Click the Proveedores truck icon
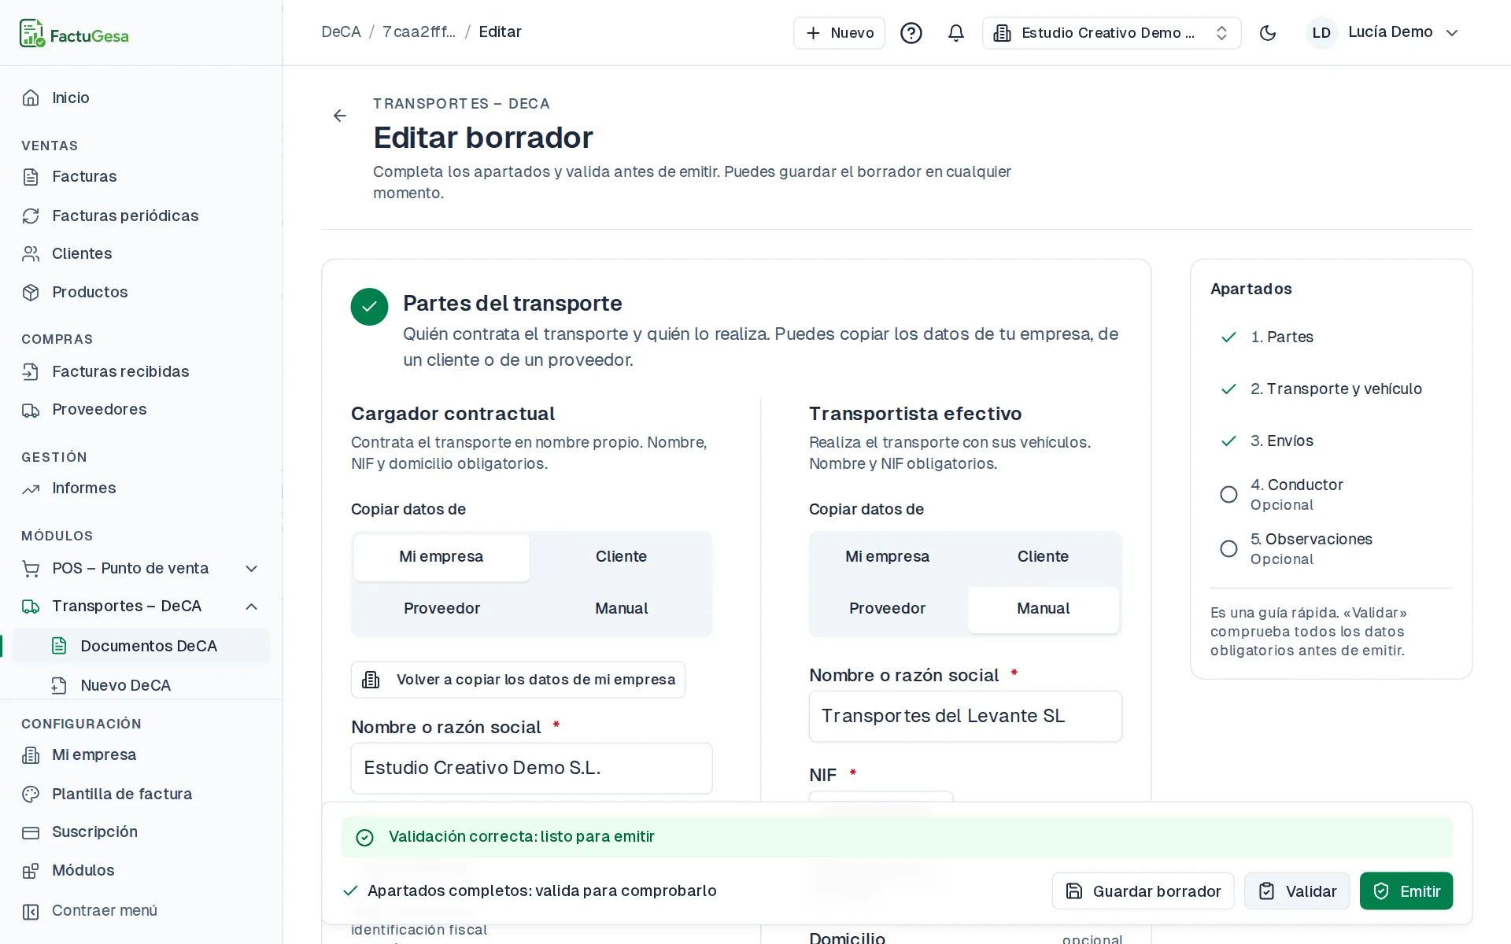The width and height of the screenshot is (1511, 944). tap(31, 410)
